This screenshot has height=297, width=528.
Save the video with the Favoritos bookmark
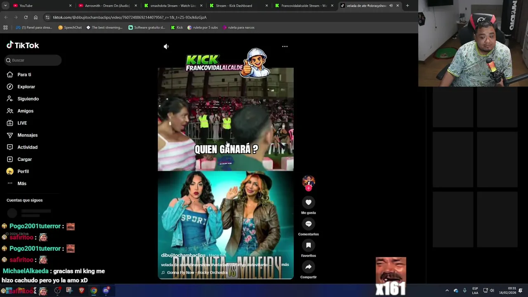[x=309, y=245]
